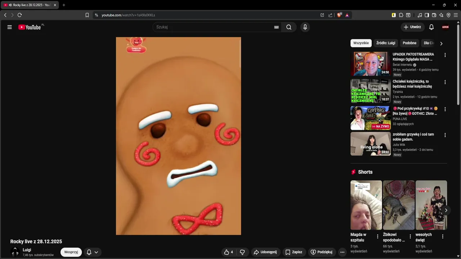The height and width of the screenshot is (259, 461).
Task: Open options menu for Chciałeś księżniczkę video
Action: pyautogui.click(x=445, y=82)
